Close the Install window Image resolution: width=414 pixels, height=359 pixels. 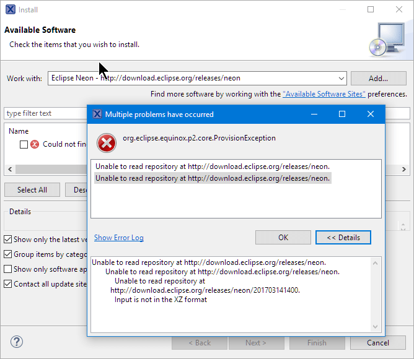coord(399,9)
